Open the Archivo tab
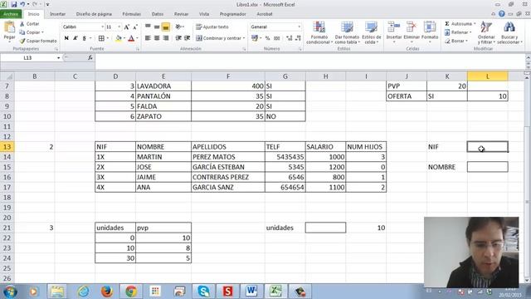 pyautogui.click(x=11, y=14)
